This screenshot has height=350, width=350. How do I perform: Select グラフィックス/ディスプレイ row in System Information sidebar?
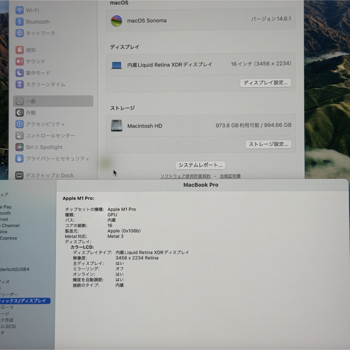(25, 301)
